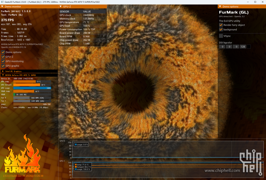Select the Board power draw row
Screen dimensions: 266x180
(83, 33)
